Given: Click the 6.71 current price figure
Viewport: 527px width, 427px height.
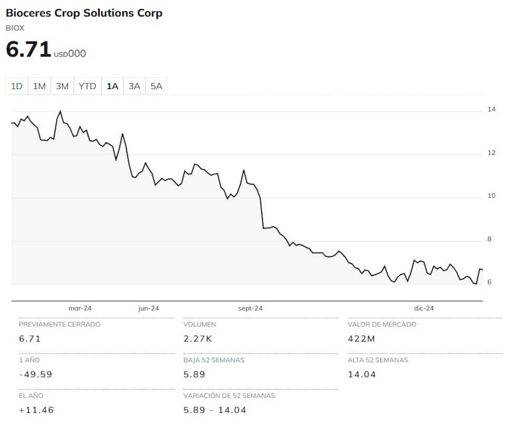Looking at the screenshot, I should click(x=28, y=49).
